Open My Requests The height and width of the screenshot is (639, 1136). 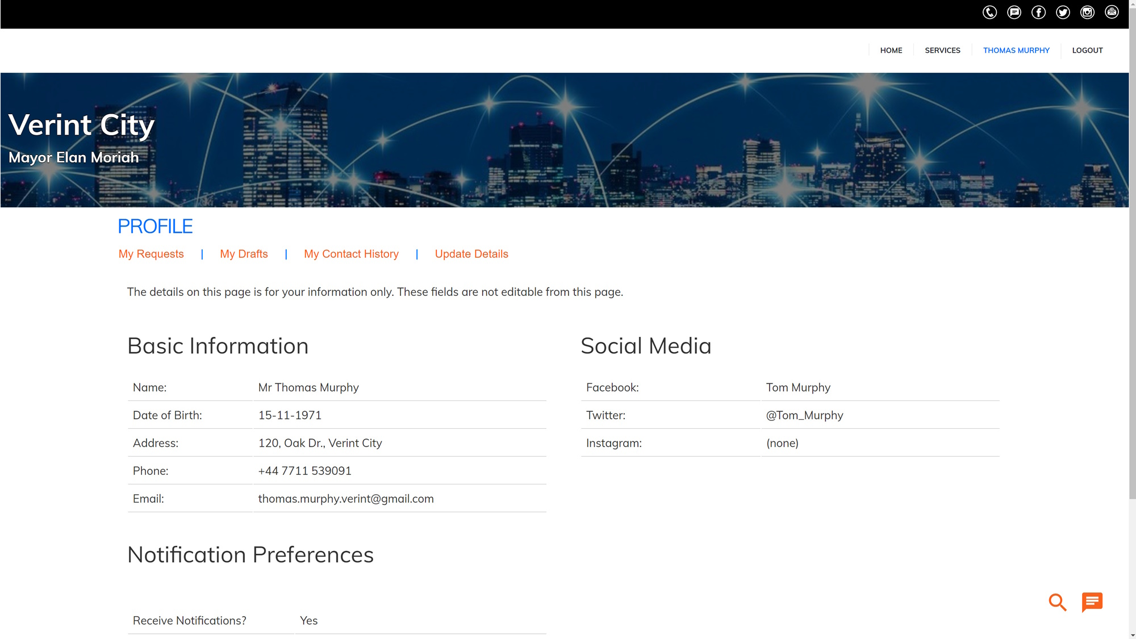(x=151, y=254)
